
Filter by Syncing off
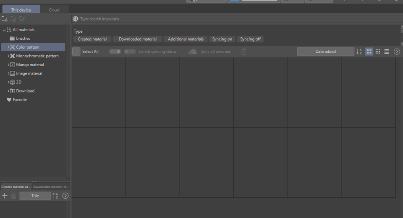250,39
